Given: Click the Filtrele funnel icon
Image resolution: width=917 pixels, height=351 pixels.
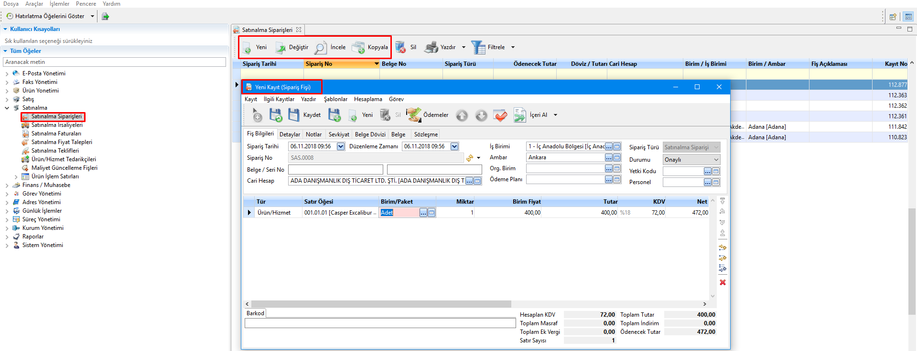Looking at the screenshot, I should [478, 47].
